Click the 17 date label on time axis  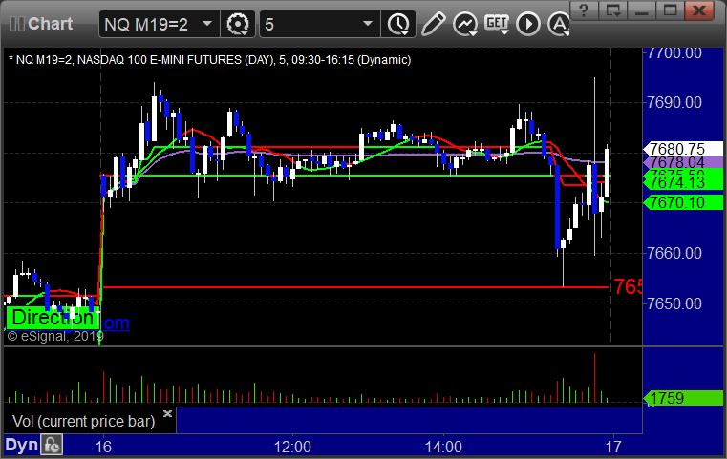(613, 447)
